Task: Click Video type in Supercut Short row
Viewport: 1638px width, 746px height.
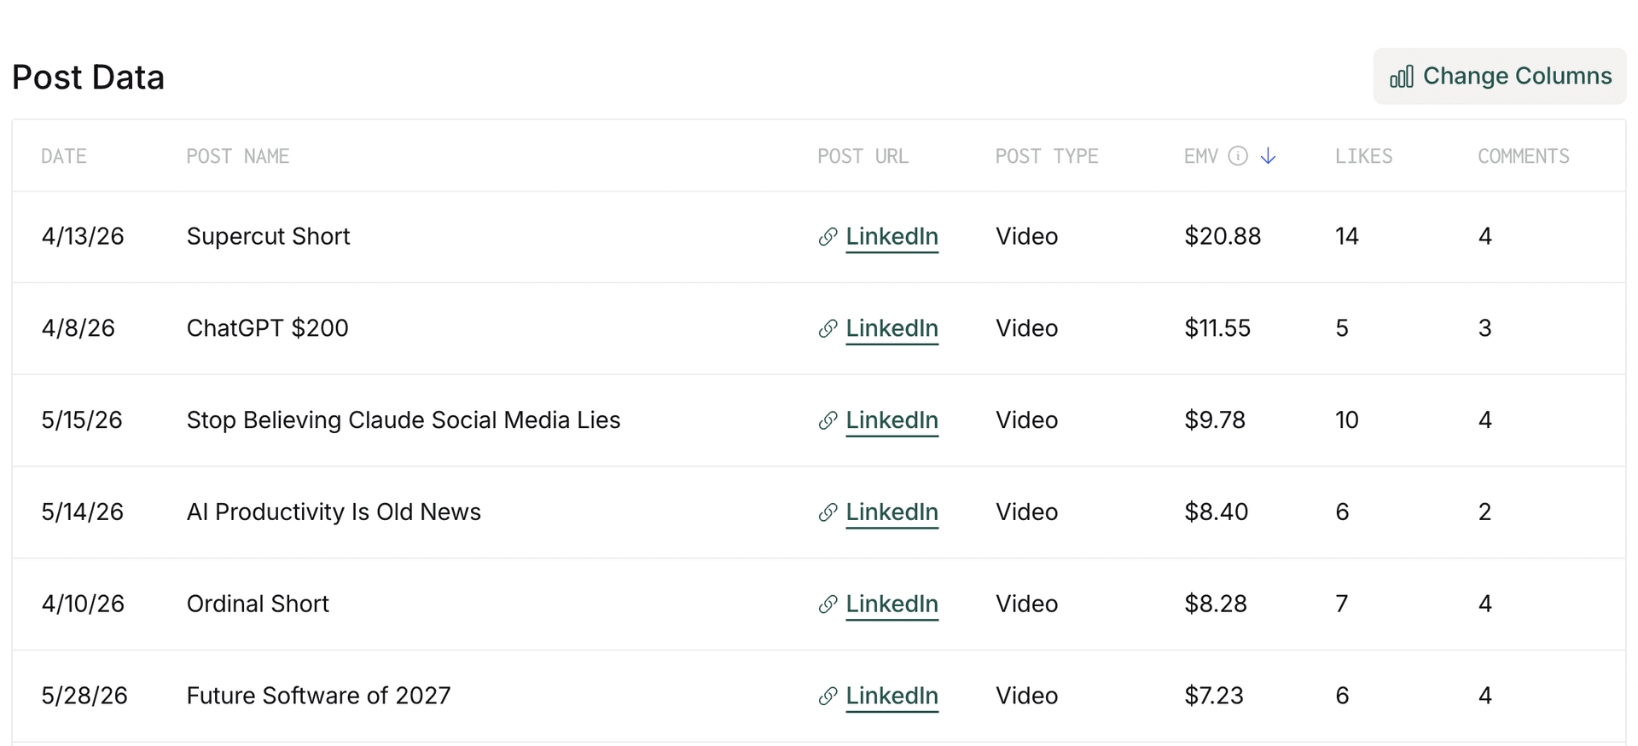Action: tap(1026, 236)
